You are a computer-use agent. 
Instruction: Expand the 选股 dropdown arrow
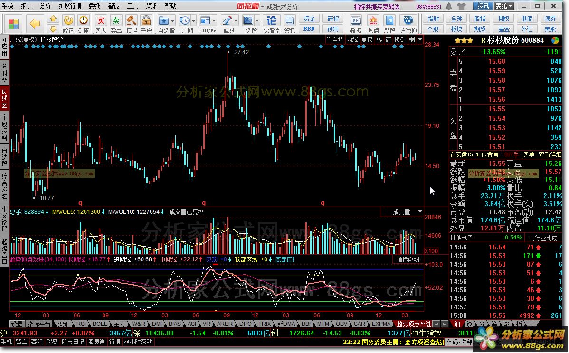point(257,21)
